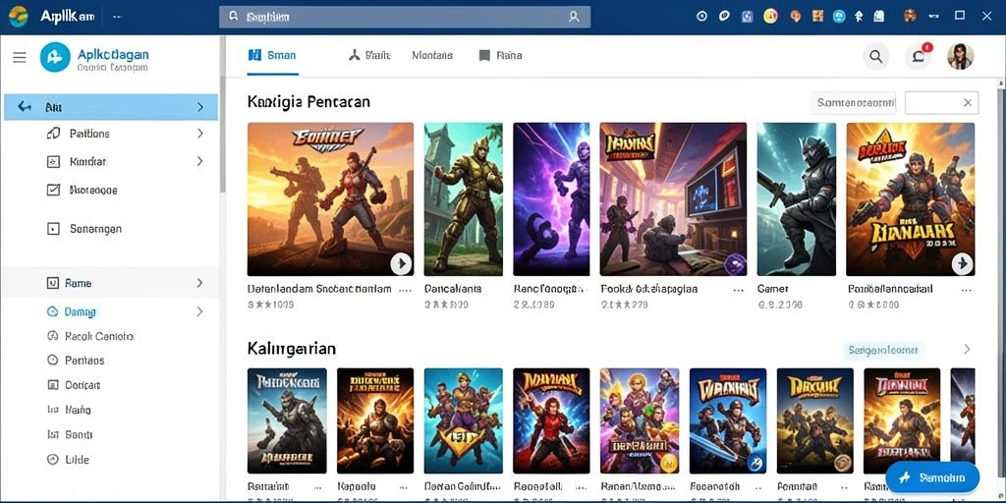
Task: Play the Pornballenncatall card arrow button
Action: click(962, 263)
